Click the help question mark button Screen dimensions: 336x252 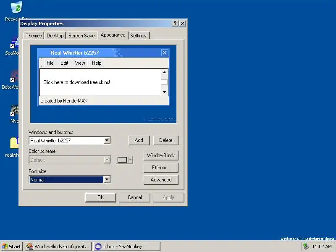click(x=175, y=24)
